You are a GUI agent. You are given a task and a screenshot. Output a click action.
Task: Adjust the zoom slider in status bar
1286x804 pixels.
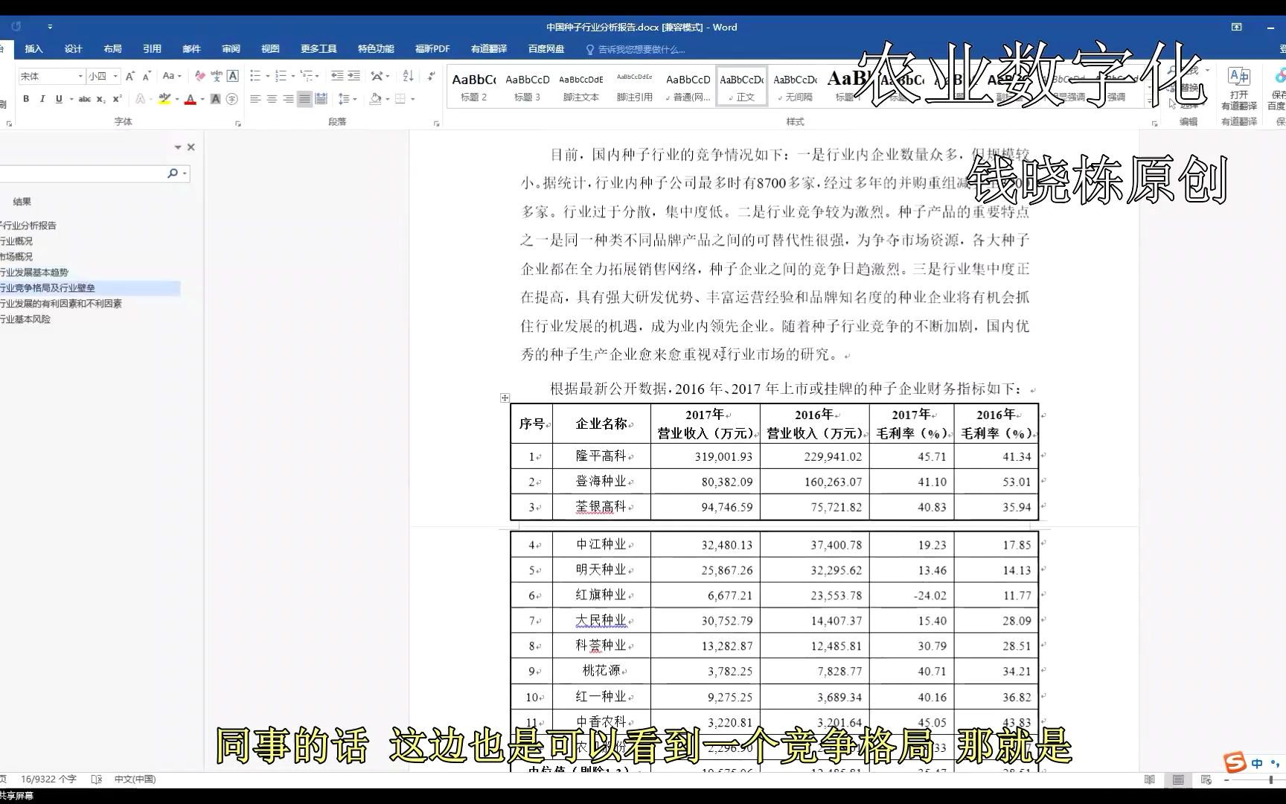tap(1270, 779)
